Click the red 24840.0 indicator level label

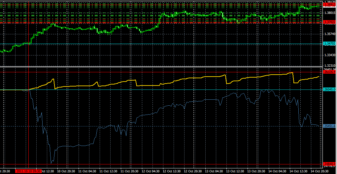330,164
